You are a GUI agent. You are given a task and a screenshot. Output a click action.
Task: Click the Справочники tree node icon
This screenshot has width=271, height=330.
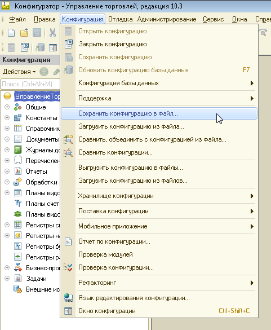pyautogui.click(x=17, y=128)
